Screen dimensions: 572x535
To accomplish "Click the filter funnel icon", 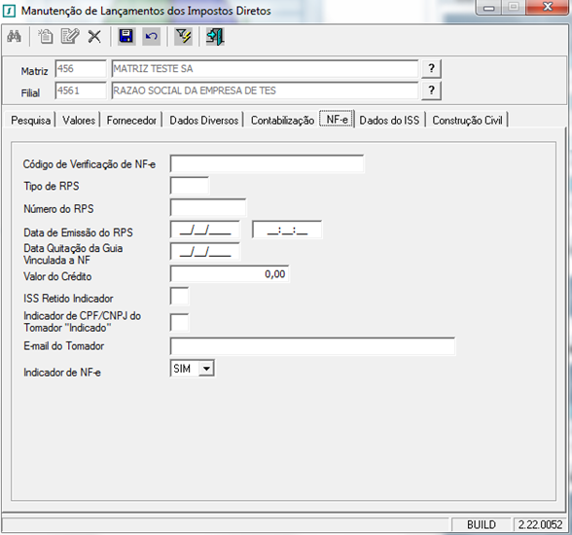I will click(183, 36).
